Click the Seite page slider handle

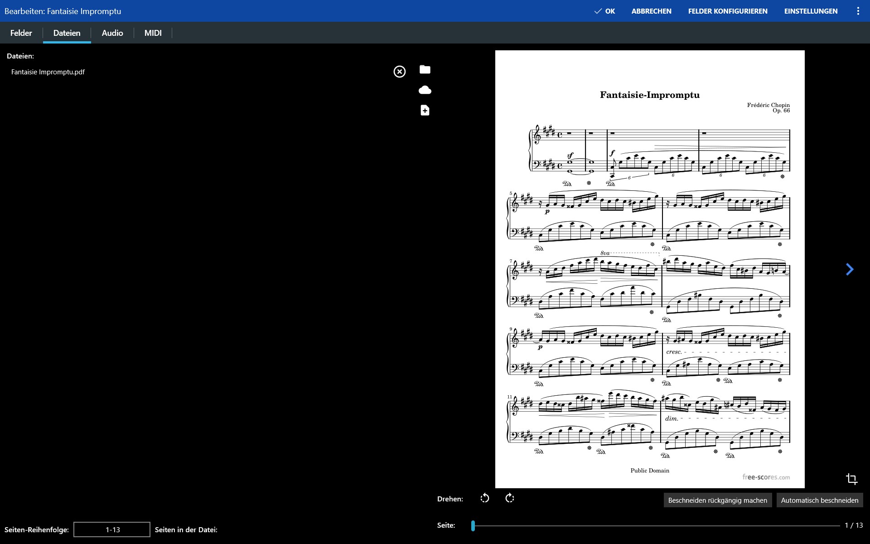click(x=473, y=525)
